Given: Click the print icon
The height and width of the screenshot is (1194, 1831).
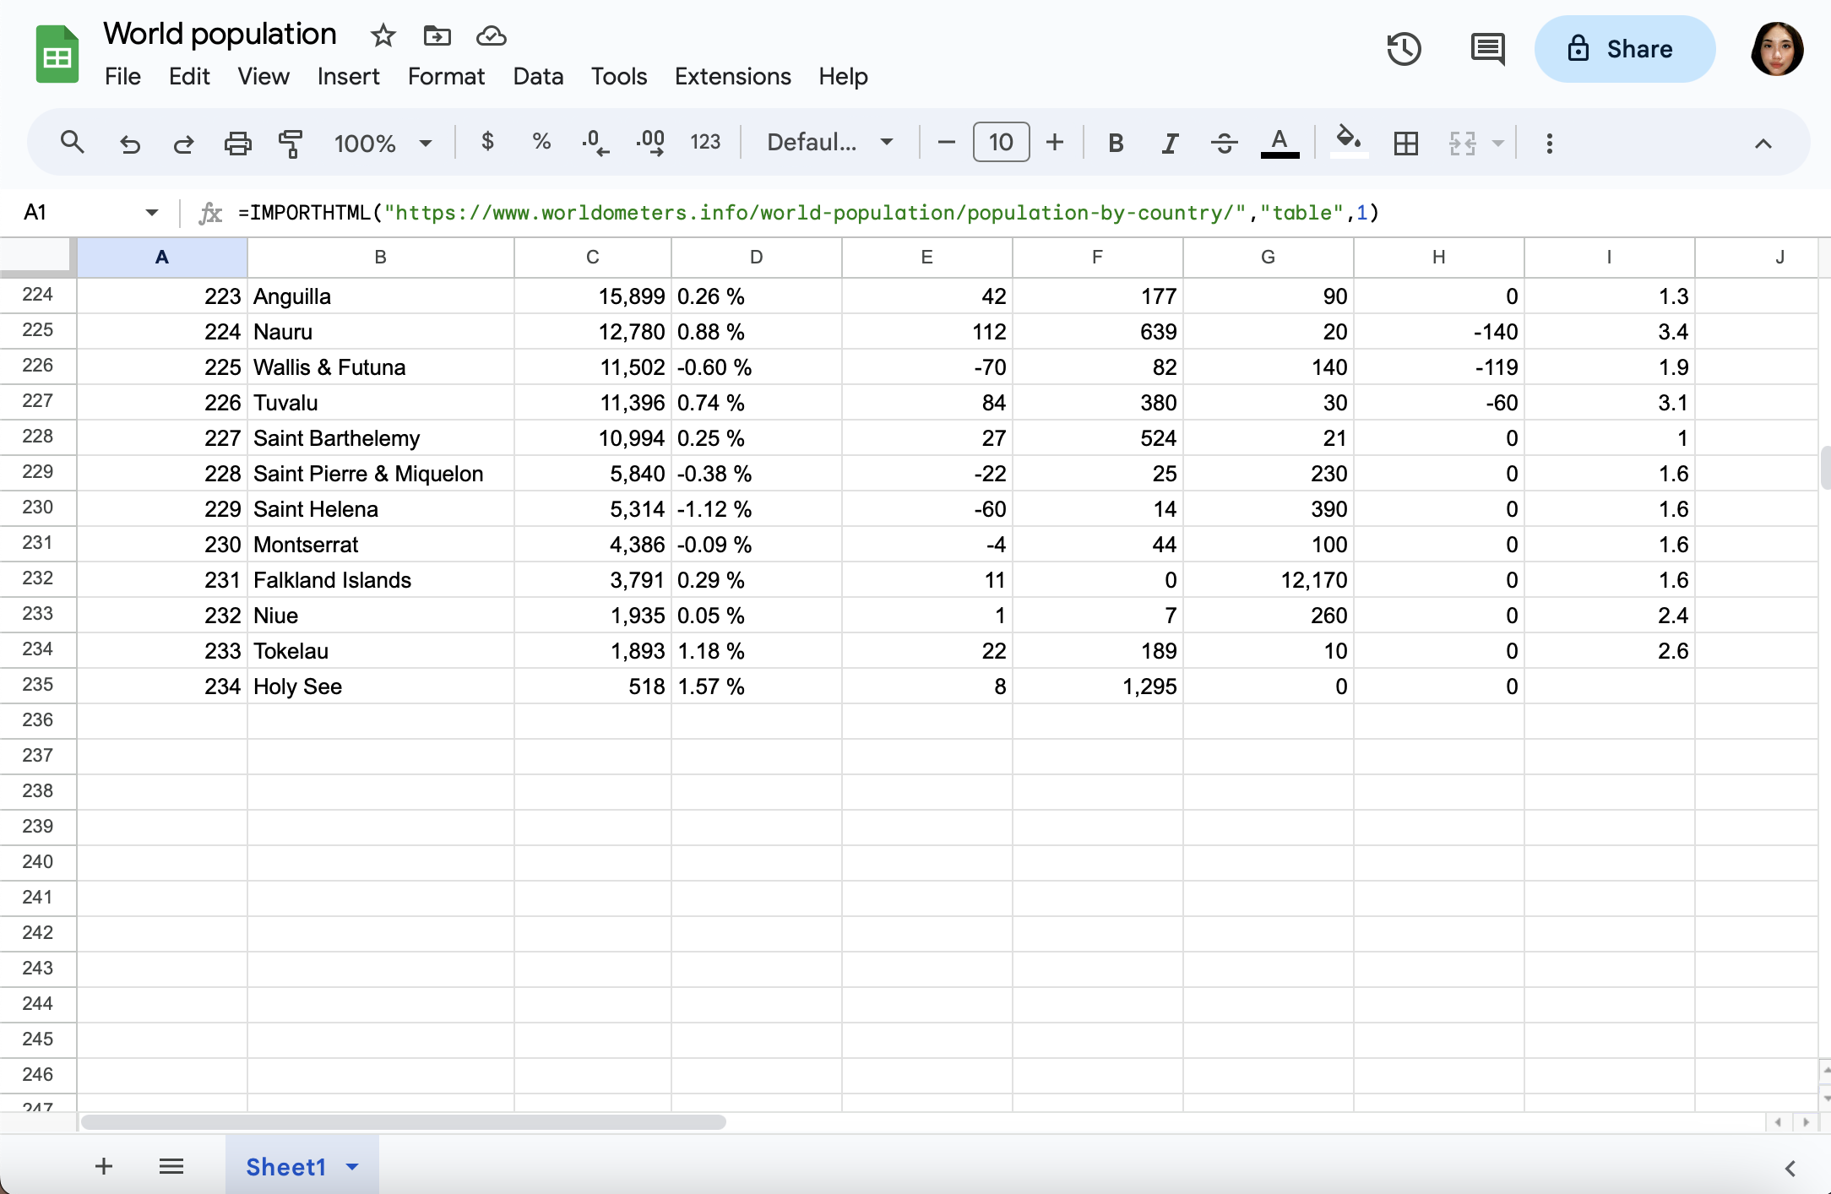Looking at the screenshot, I should click(x=237, y=143).
